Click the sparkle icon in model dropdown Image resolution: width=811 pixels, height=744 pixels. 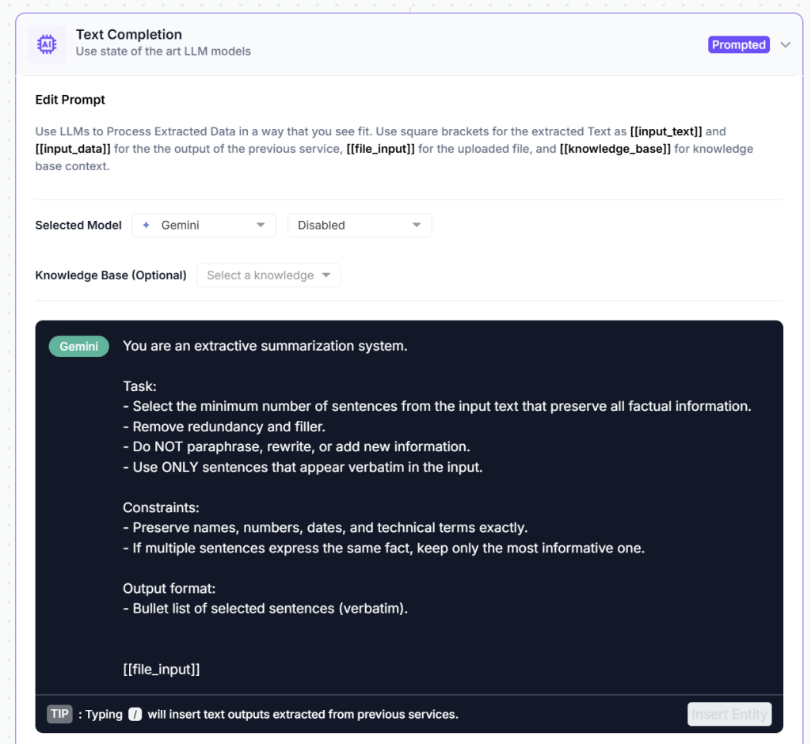coord(146,226)
